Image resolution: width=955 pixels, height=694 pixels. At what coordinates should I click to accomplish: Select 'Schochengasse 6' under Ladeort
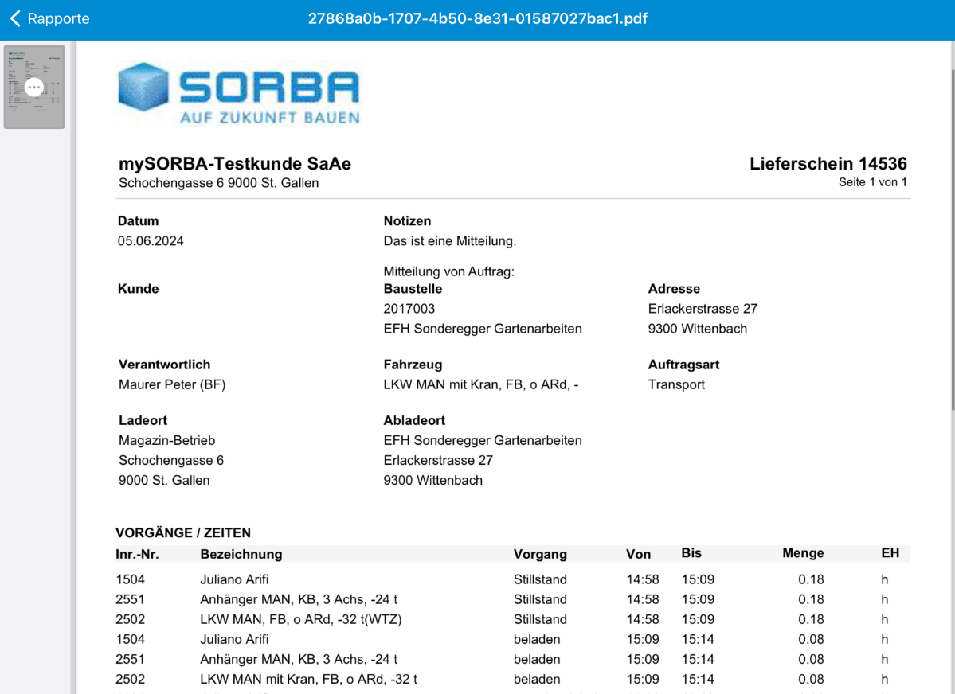[x=170, y=460]
